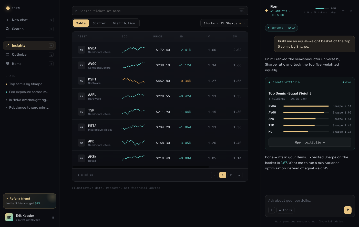Click the TS ticker badge for TSM
The width and height of the screenshot is (359, 227).
click(81, 112)
